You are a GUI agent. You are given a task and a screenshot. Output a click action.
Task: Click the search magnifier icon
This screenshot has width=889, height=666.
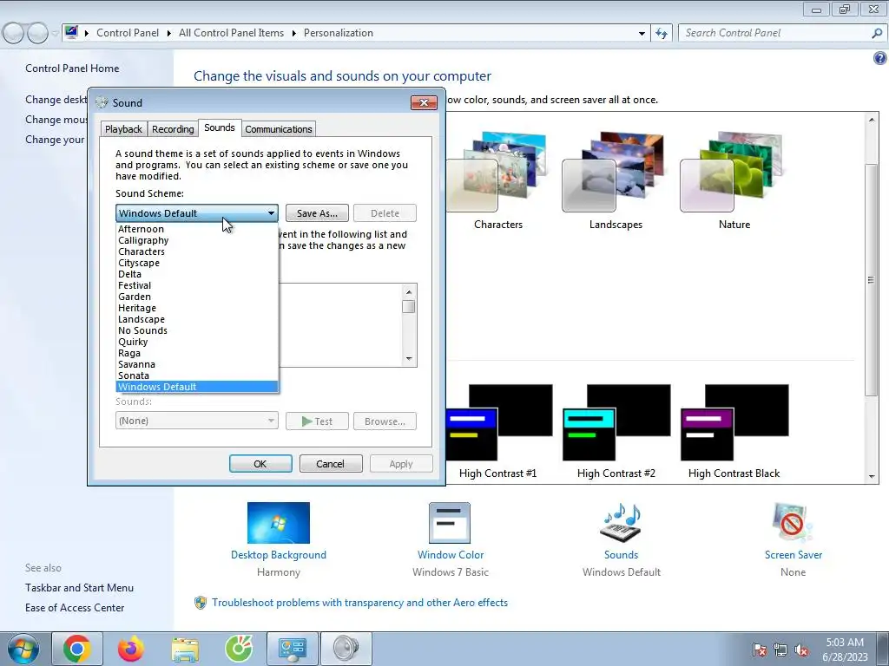pos(877,33)
